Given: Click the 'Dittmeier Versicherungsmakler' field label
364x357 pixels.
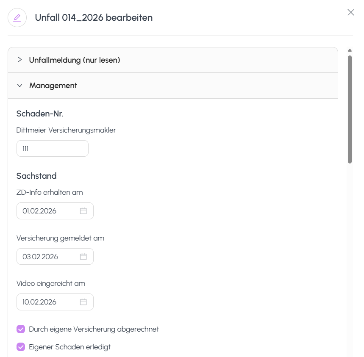Looking at the screenshot, I should click(66, 130).
